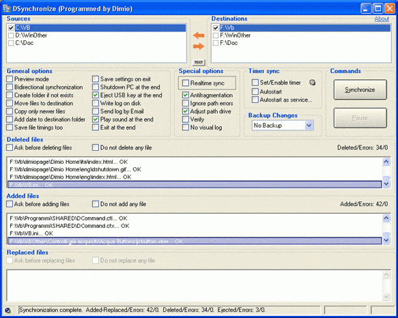Uncheck Adjust path drive
The image size is (398, 318).
tap(186, 111)
